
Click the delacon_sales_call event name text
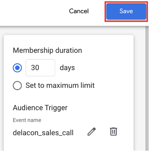point(43,133)
